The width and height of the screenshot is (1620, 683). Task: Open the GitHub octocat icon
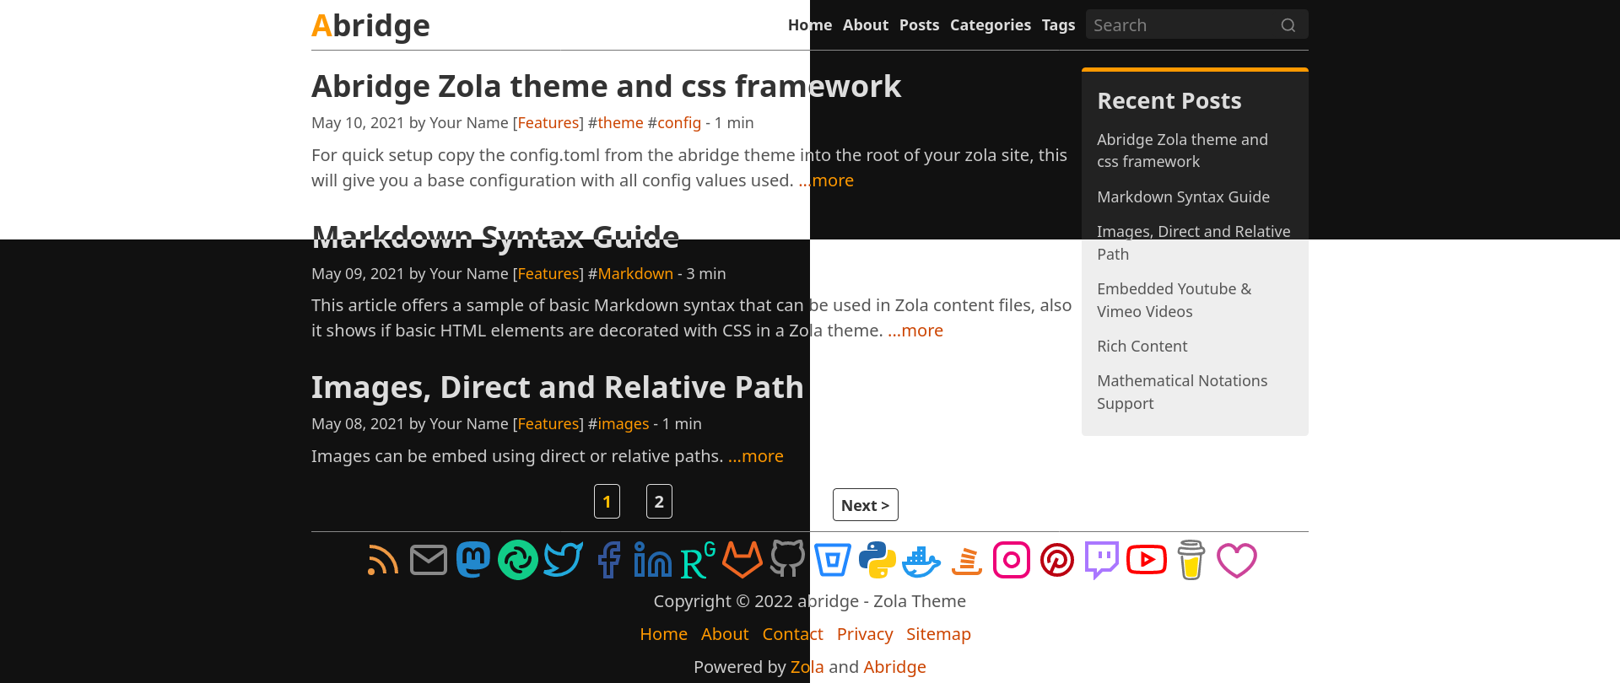788,560
